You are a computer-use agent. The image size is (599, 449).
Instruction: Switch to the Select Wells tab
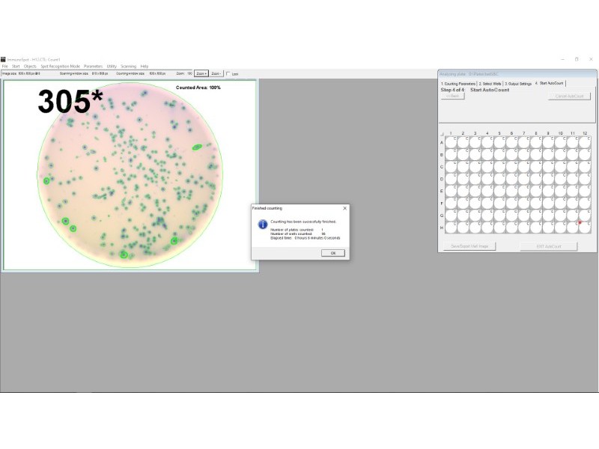click(490, 83)
